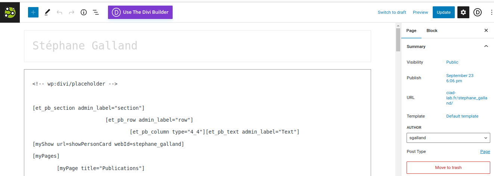Change the publish date September 23
Image resolution: width=494 pixels, height=176 pixels.
pos(460,78)
